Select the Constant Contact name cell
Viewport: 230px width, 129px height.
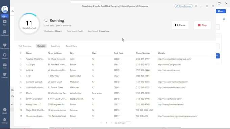tap(34, 82)
